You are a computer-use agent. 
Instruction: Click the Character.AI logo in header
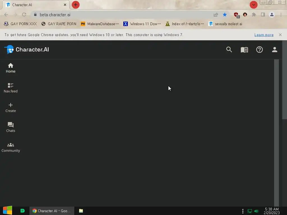(27, 50)
